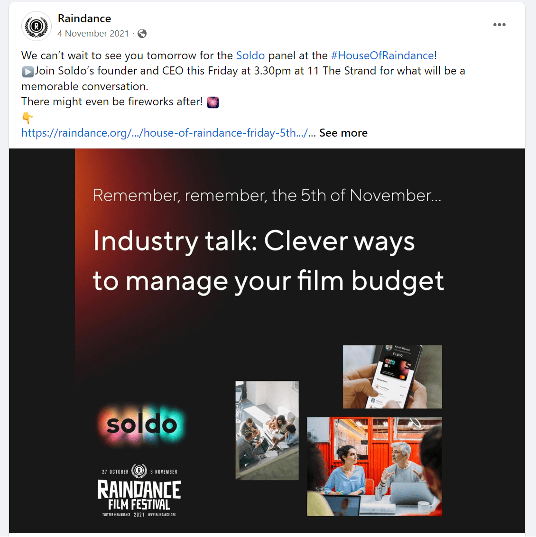This screenshot has height=537, width=536.
Task: Click the play button emoji before Join
Action: point(28,71)
